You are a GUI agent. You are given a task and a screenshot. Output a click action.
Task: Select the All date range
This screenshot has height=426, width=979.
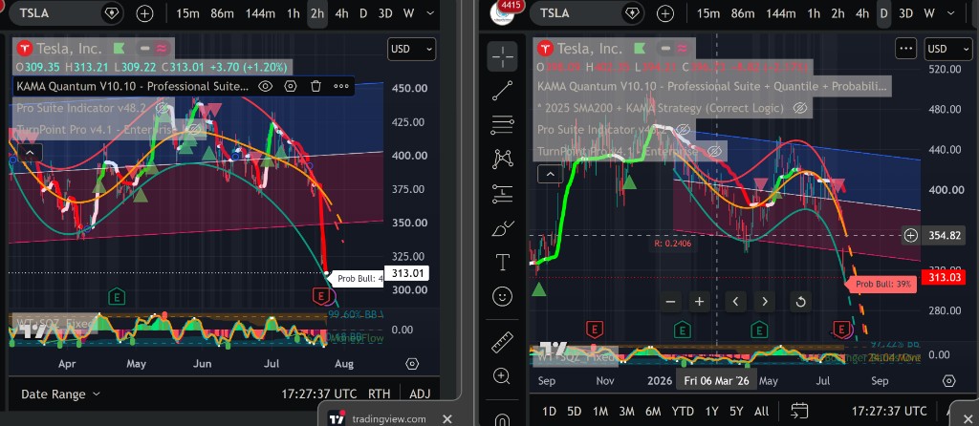point(761,411)
